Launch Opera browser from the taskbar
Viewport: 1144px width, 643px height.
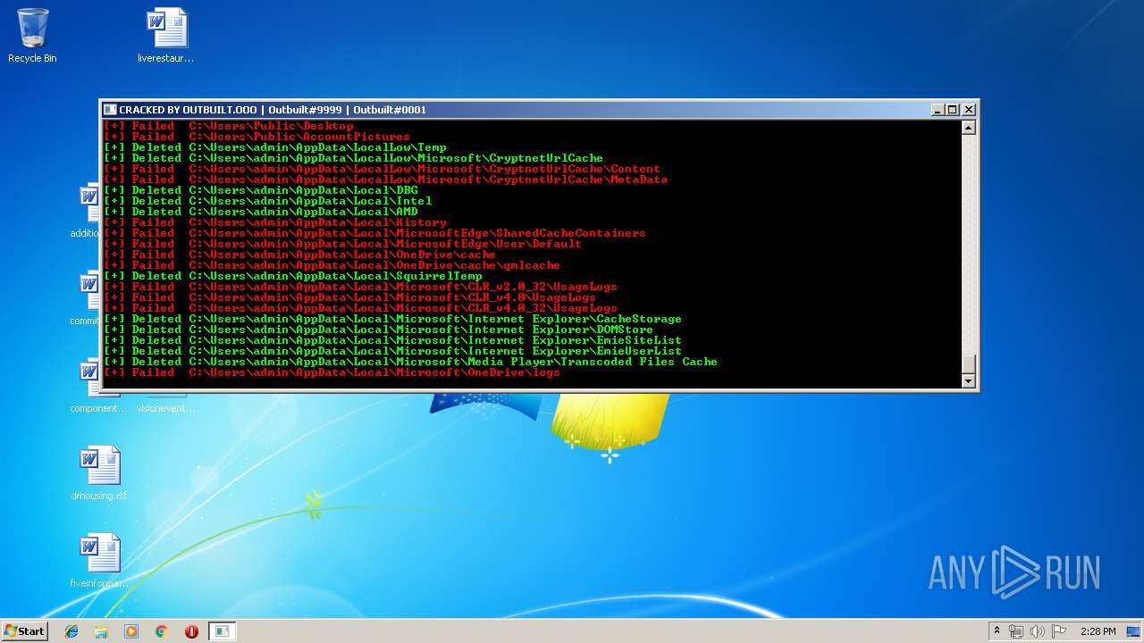191,631
